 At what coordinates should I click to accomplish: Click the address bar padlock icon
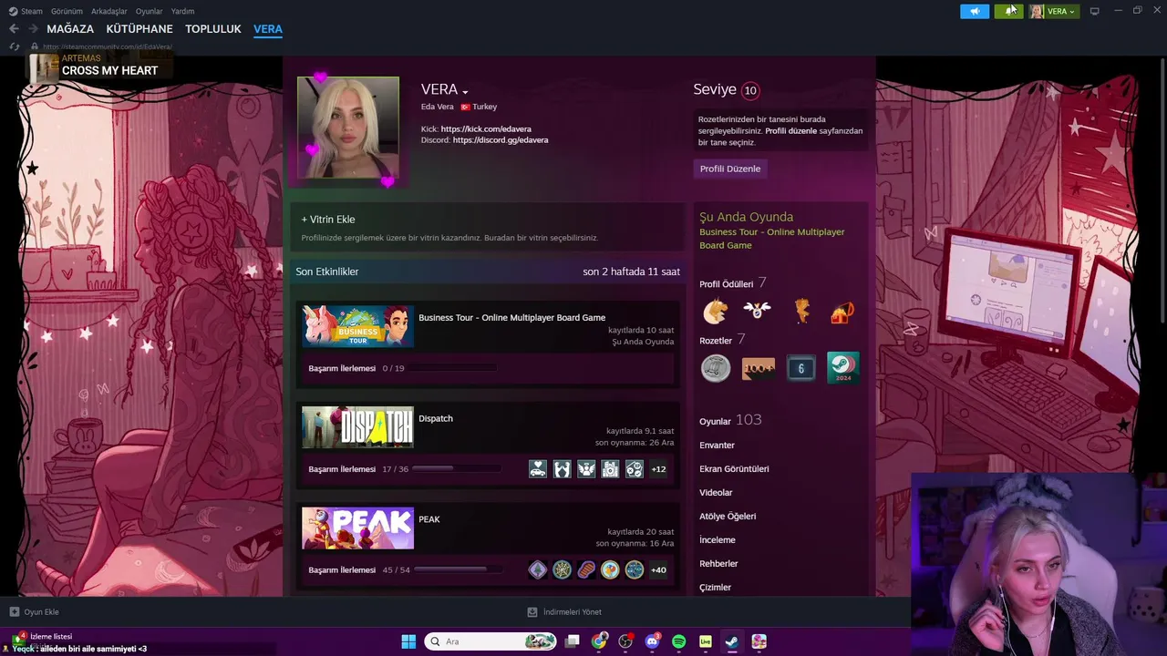pos(34,46)
